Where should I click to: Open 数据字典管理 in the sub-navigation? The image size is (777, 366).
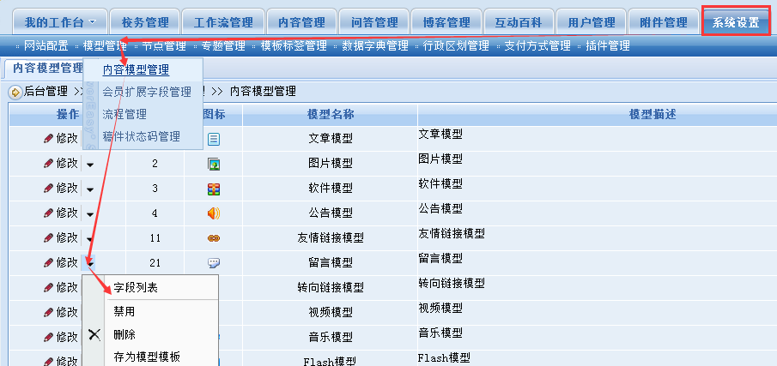[x=374, y=45]
